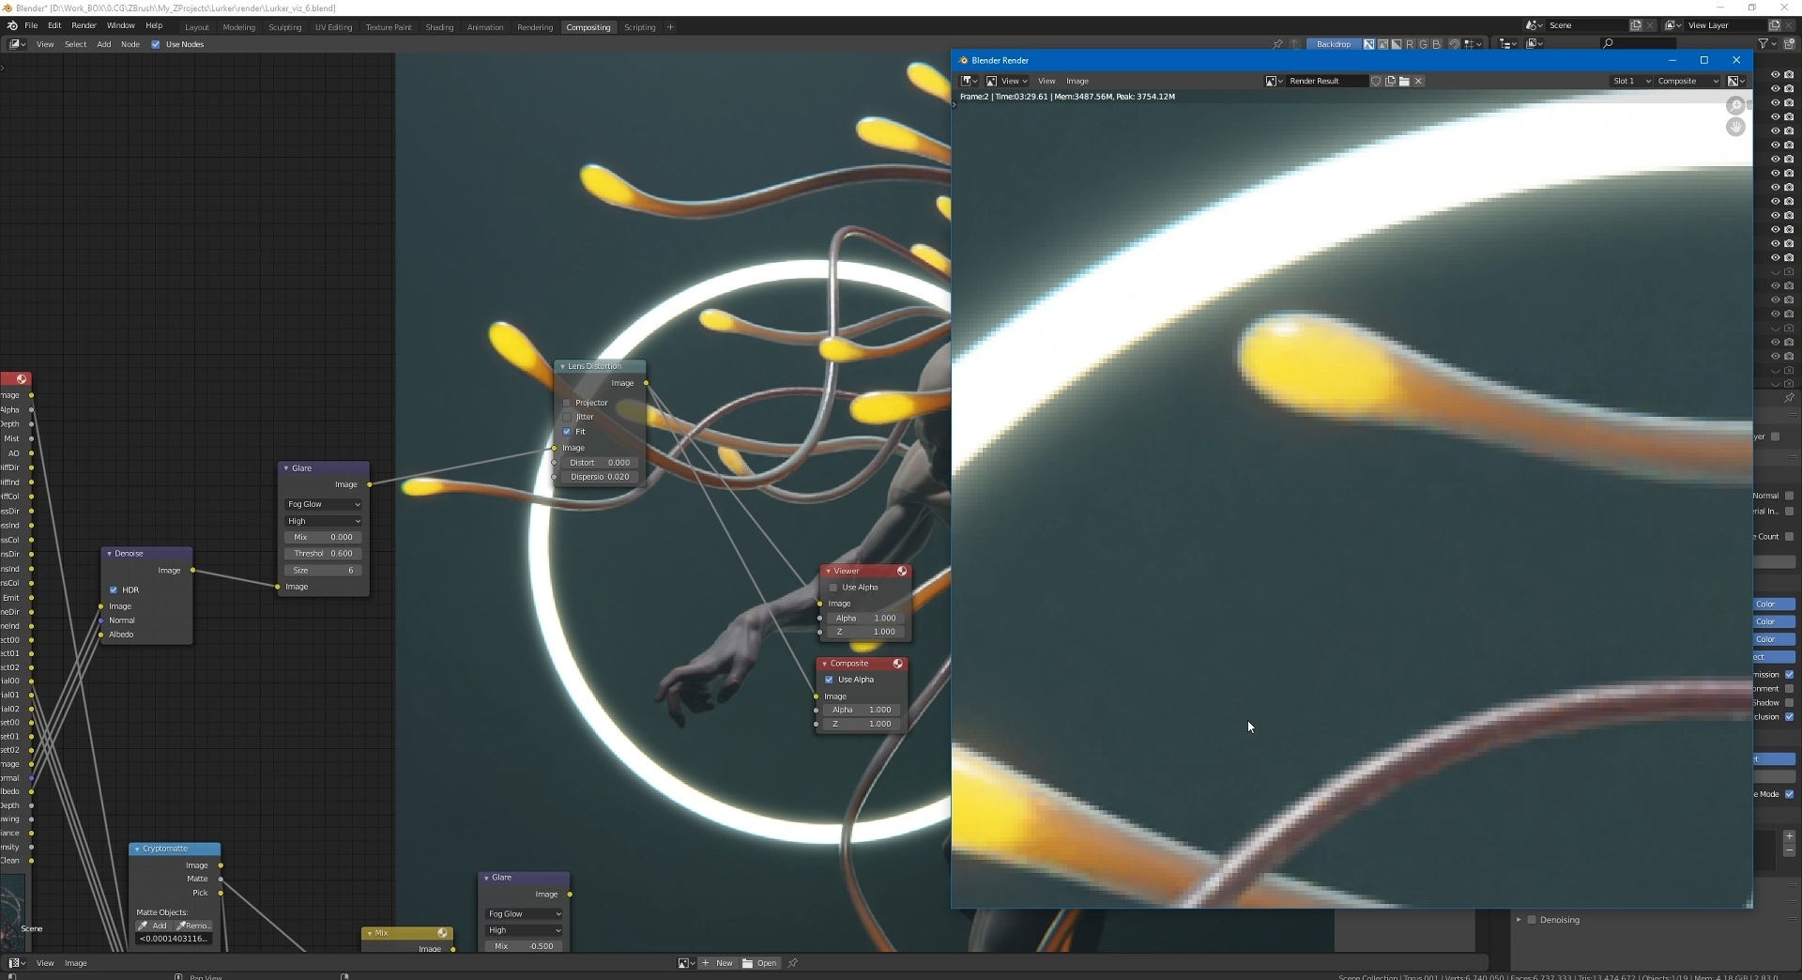Toggle the Use Nodes checkbox
Viewport: 1802px width, 980px height.
[x=156, y=44]
